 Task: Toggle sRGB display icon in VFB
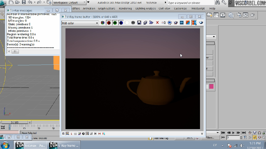click(87, 134)
